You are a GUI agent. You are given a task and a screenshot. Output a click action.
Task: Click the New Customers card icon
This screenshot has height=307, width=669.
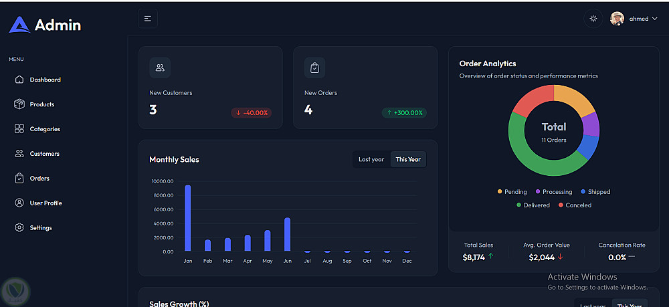pos(160,68)
